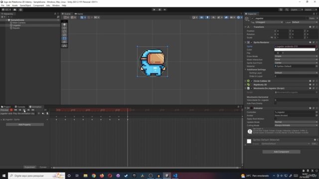319x179 pixels.
Task: Open the Assets menu
Action: point(14,5)
